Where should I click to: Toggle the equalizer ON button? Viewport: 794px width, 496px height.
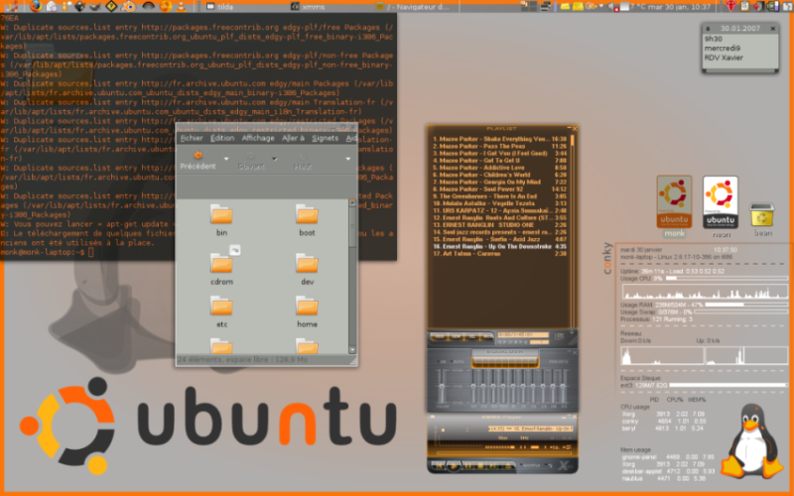click(442, 362)
